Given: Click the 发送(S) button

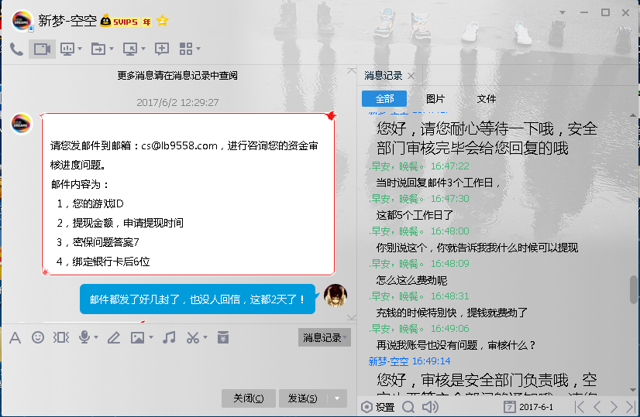Looking at the screenshot, I should point(302,398).
